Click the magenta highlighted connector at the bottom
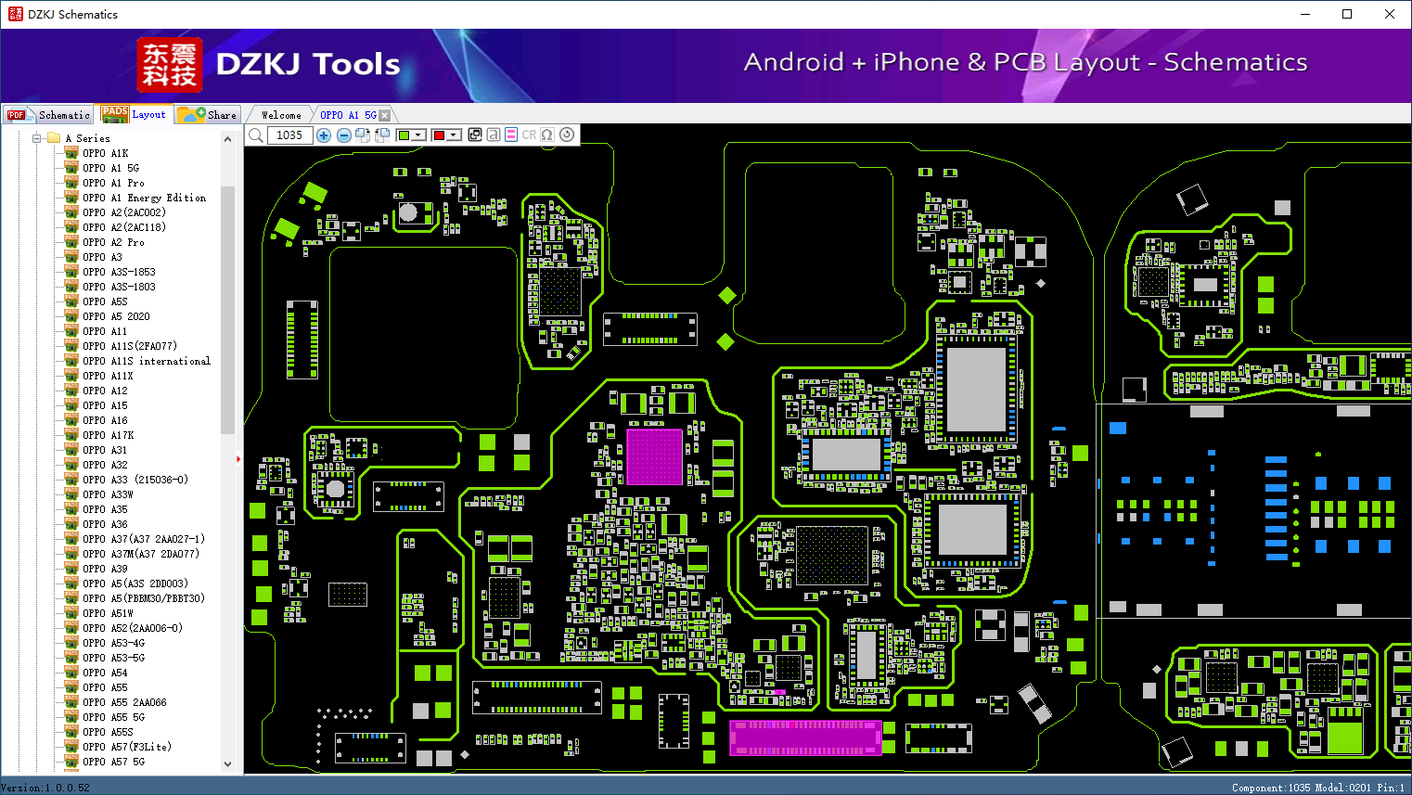Viewport: 1412px width, 795px height. point(805,737)
